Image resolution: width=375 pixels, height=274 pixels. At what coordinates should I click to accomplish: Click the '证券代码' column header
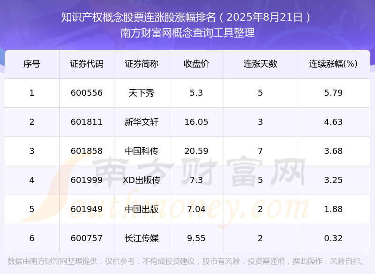[x=87, y=64]
